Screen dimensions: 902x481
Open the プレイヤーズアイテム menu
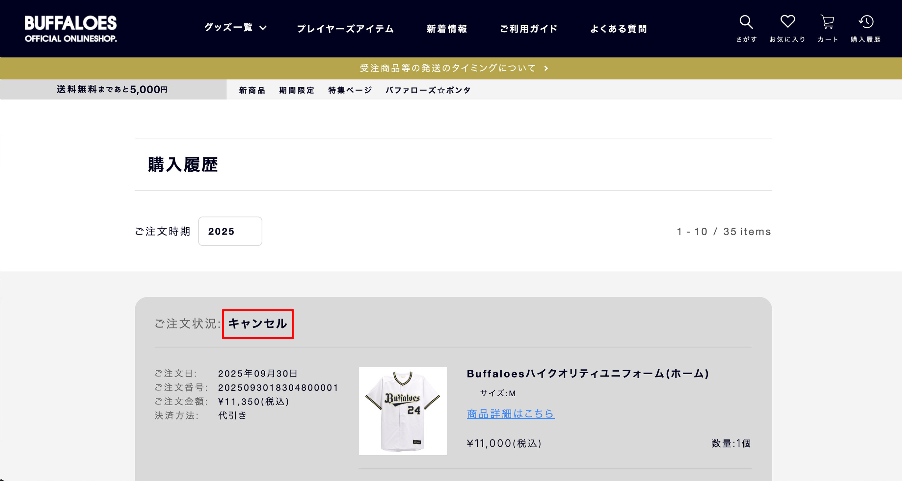pyautogui.click(x=345, y=29)
